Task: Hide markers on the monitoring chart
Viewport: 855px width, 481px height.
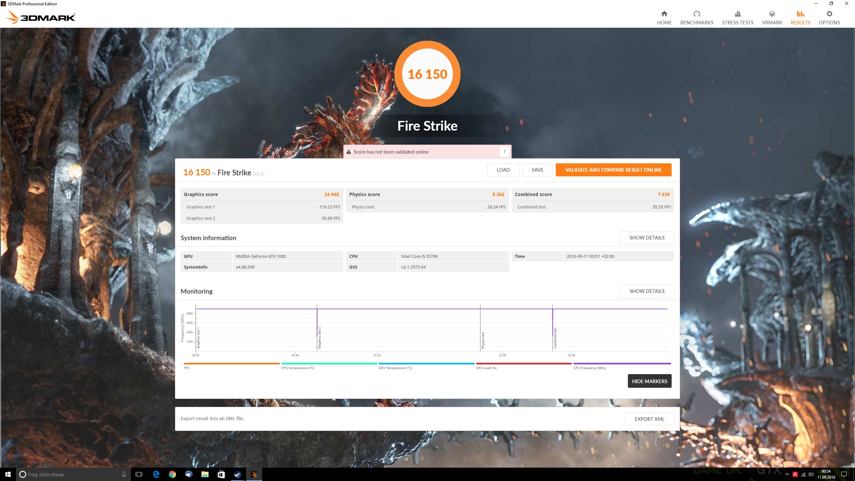Action: click(x=649, y=381)
